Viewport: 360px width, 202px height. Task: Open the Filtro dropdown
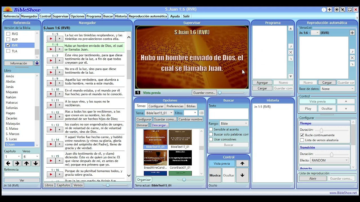pyautogui.click(x=190, y=113)
